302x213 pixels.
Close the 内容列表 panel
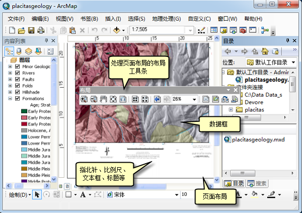(54, 41)
